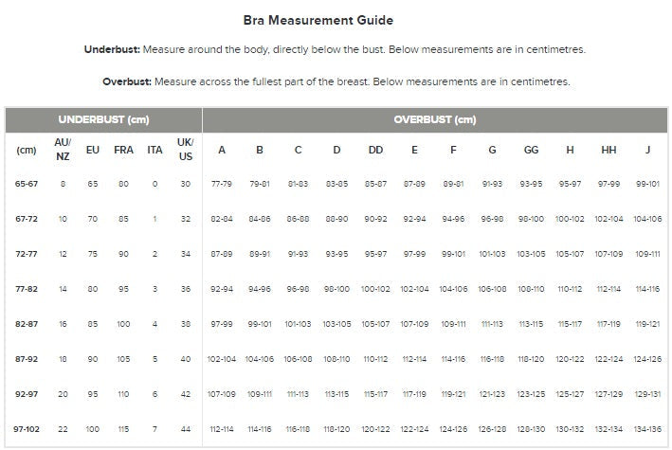Click the FRA column header
The height and width of the screenshot is (450, 672).
(123, 150)
